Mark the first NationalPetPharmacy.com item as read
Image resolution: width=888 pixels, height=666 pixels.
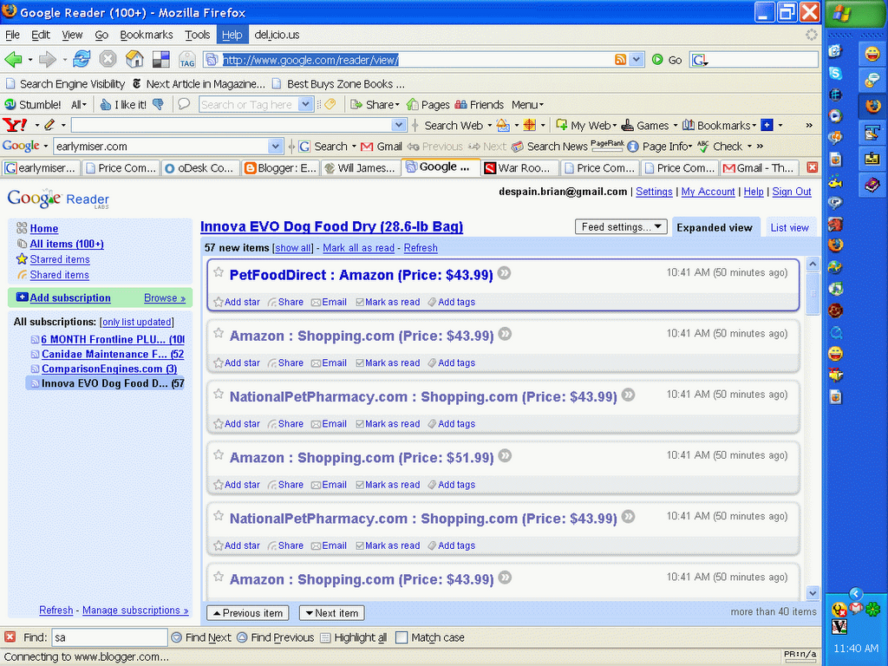pyautogui.click(x=388, y=423)
